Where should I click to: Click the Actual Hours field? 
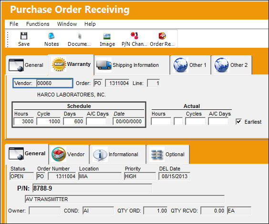(161, 121)
